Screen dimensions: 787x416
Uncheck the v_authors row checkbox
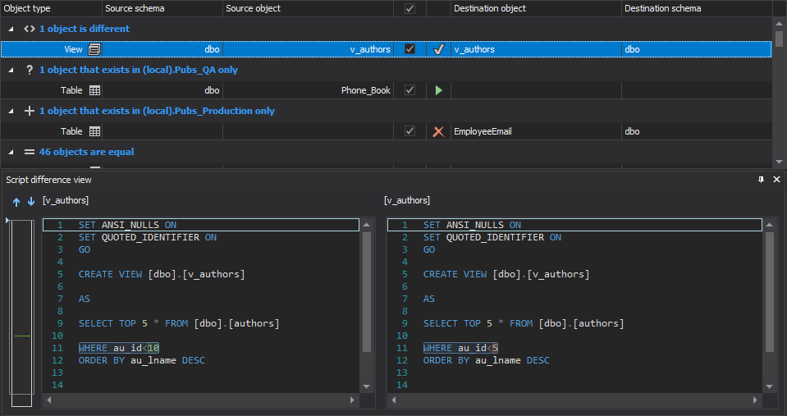pos(410,49)
